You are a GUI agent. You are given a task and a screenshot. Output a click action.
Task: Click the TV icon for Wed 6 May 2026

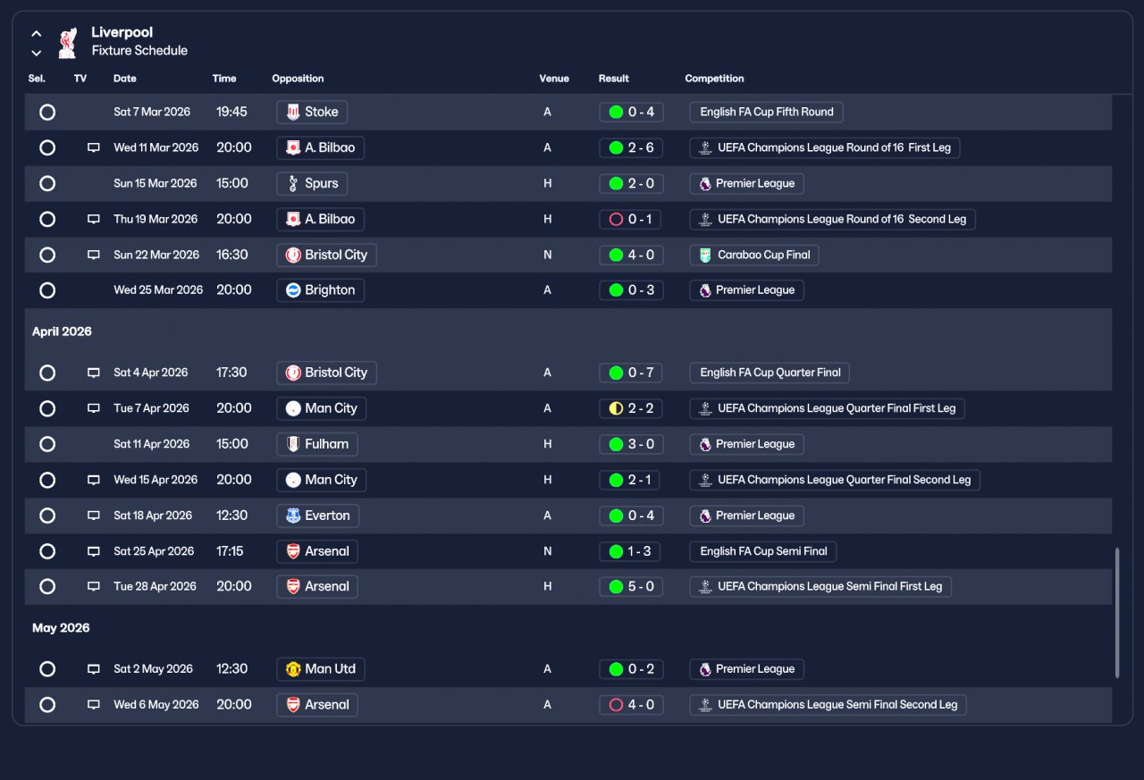(94, 705)
